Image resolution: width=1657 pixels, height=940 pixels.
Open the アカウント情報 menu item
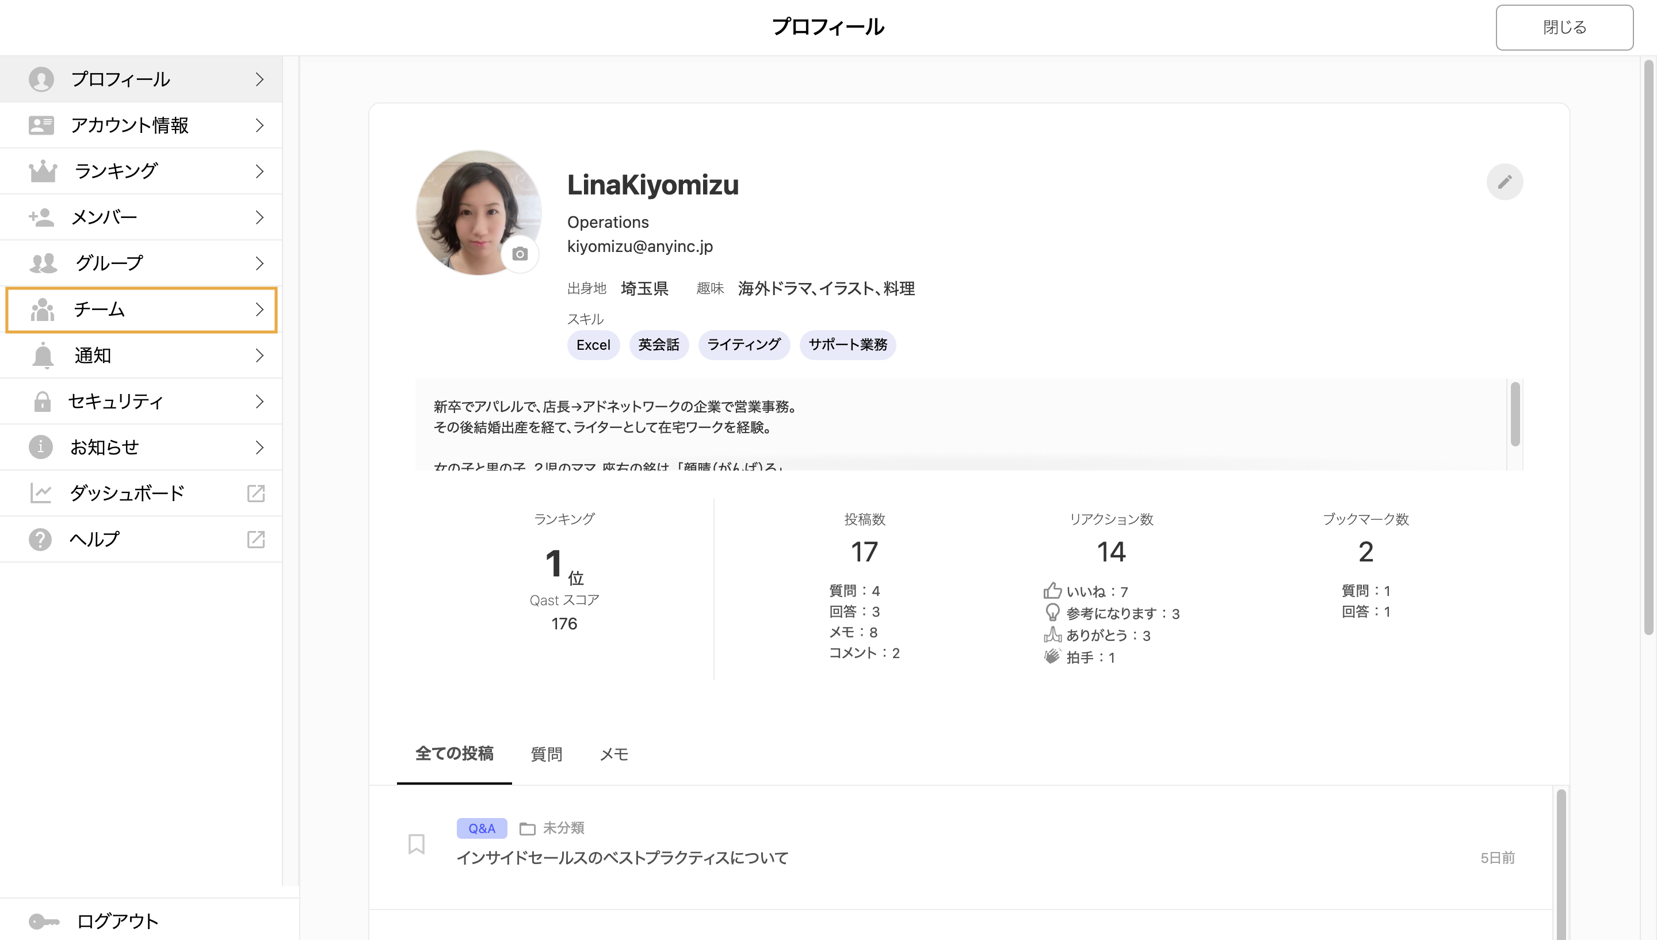(141, 125)
